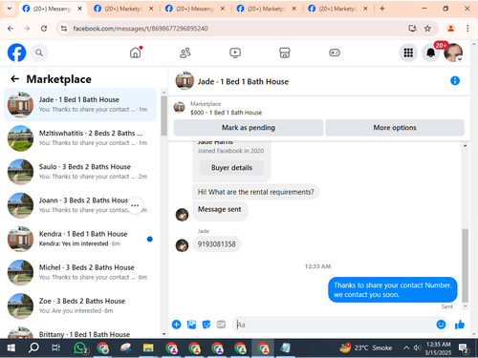Open Joann - 3 Beds 2 Baths House chat
Image resolution: width=478 pixels, height=358 pixels.
[80, 205]
